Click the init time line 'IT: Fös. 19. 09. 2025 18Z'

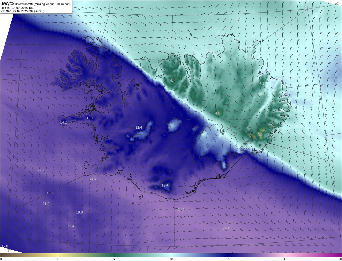[x=17, y=7]
